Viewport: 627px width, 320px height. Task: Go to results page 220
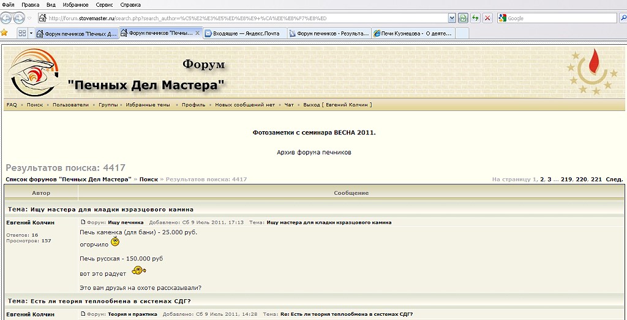pyautogui.click(x=581, y=179)
